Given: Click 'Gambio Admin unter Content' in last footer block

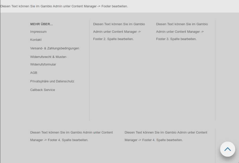Looking at the screenshot, I should 186,132.
